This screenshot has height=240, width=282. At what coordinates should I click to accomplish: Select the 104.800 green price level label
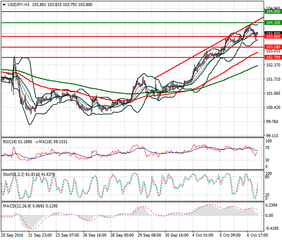click(x=273, y=12)
